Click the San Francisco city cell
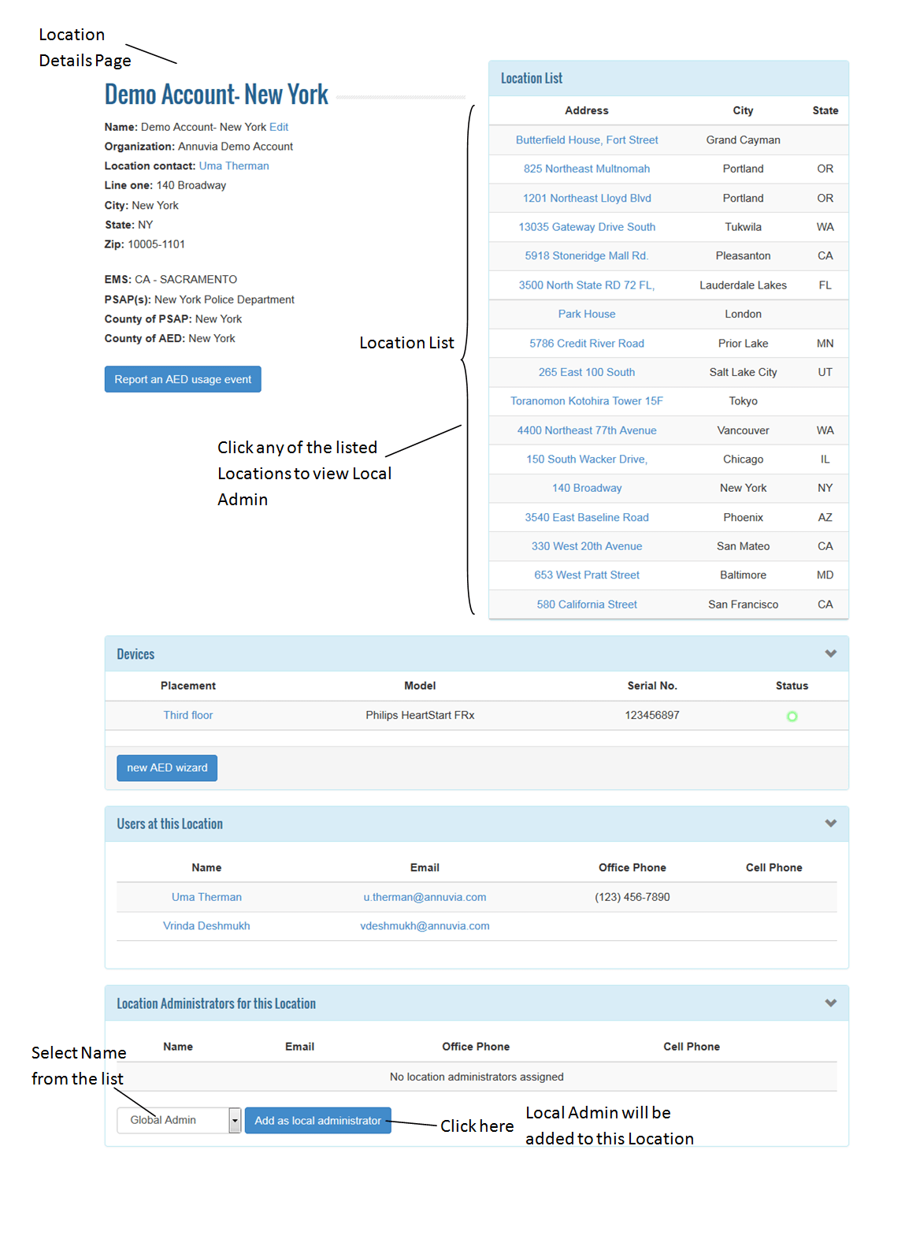Viewport: 920px width, 1239px height. pos(743,604)
